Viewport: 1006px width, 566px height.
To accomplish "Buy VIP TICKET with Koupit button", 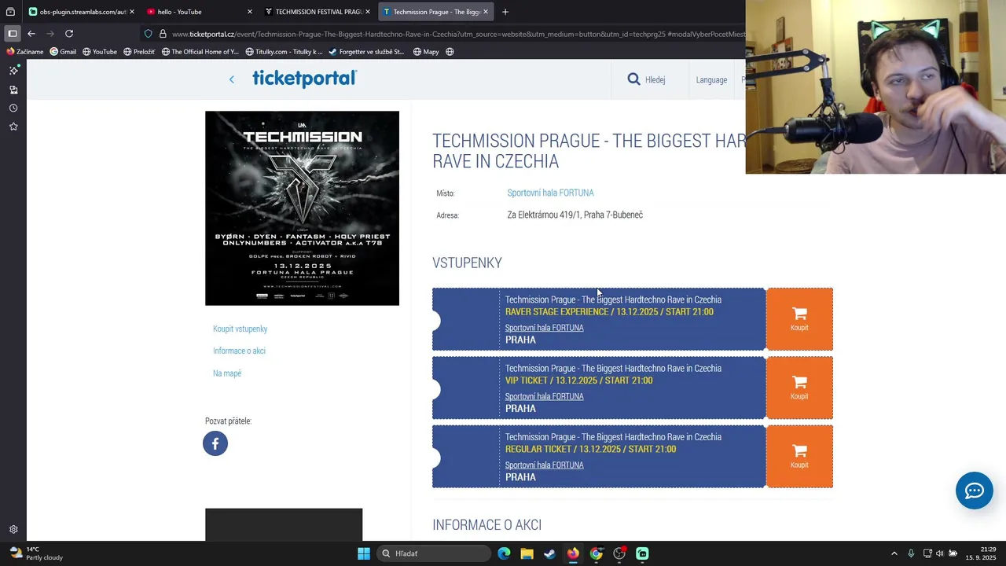I will [799, 388].
